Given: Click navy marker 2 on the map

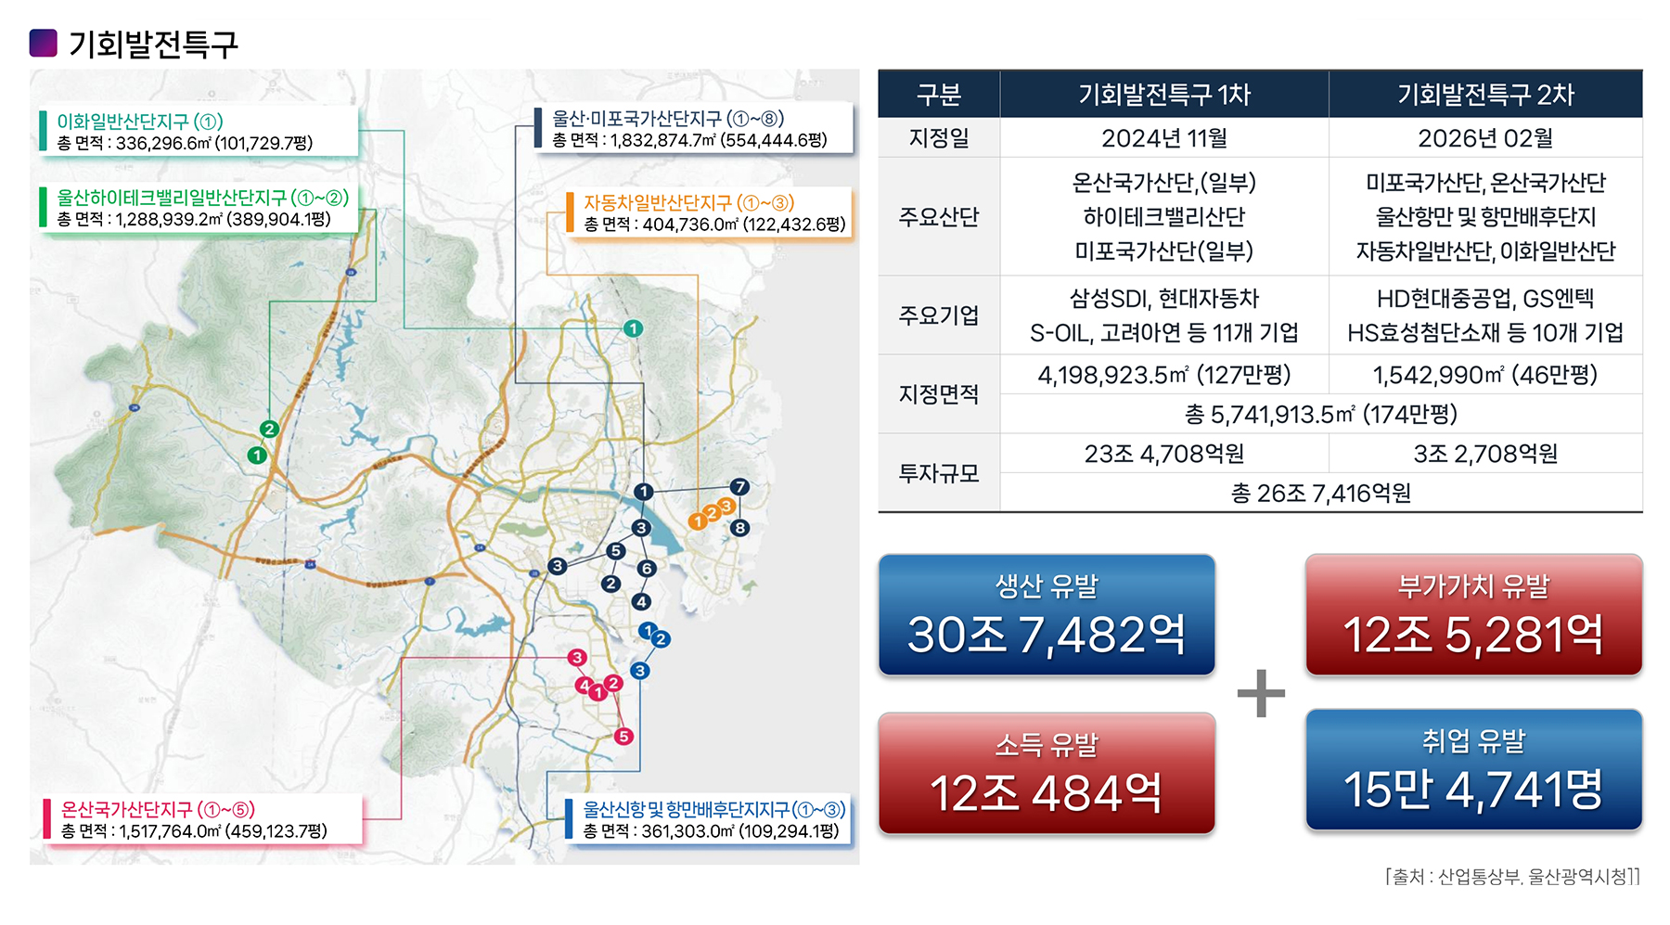Looking at the screenshot, I should [x=610, y=584].
